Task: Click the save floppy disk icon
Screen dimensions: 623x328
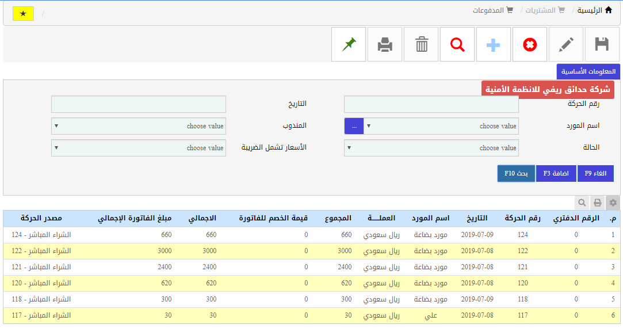Action: click(x=602, y=44)
